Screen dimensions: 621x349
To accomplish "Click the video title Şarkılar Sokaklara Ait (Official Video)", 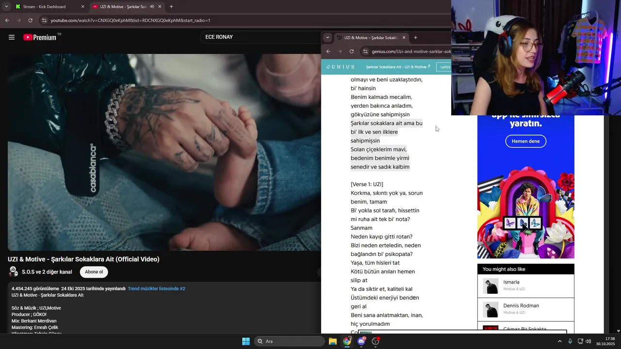I will tap(83, 259).
